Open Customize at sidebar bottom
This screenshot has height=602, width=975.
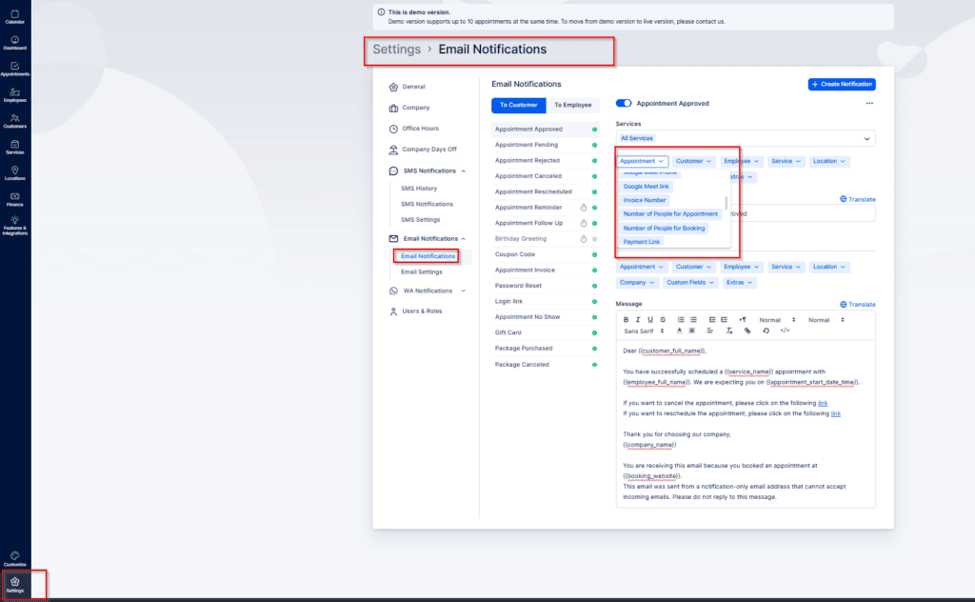pyautogui.click(x=15, y=559)
